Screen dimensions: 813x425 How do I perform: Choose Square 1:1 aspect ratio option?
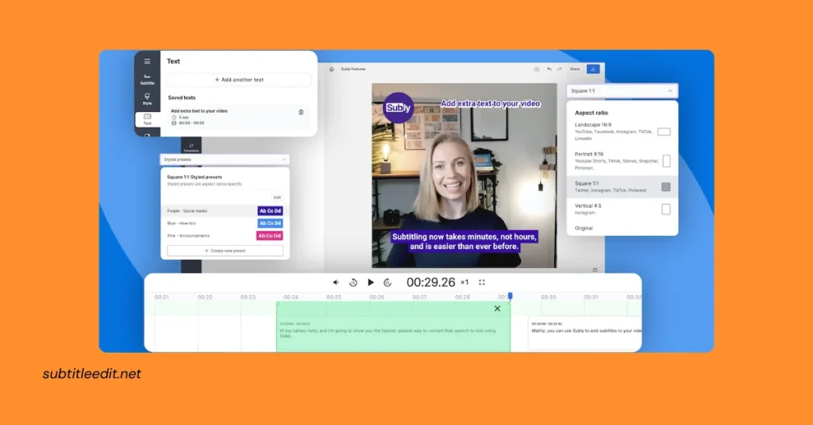coord(622,187)
